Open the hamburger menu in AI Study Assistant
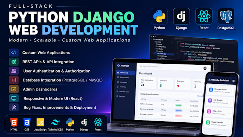243x137 pixels. click(x=233, y=81)
